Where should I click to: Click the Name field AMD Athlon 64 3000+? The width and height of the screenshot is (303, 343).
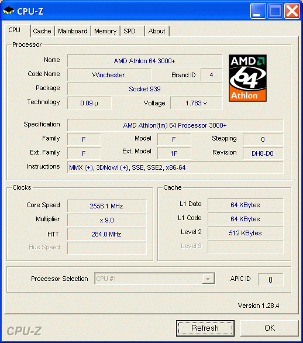point(144,61)
